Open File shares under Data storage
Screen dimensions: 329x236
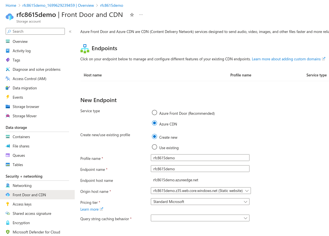pyautogui.click(x=21, y=146)
